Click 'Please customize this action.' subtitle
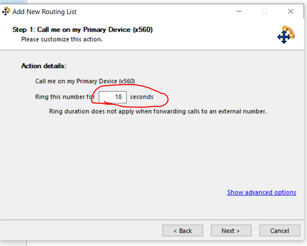This screenshot has width=307, height=246. click(x=61, y=39)
